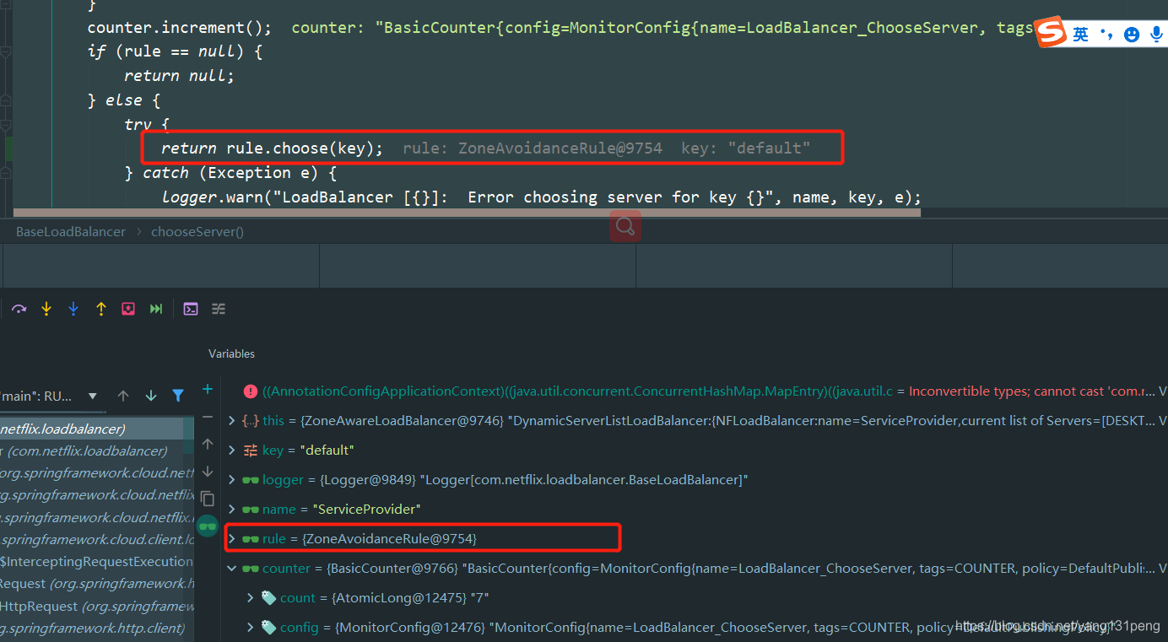Click the blue Force Step Into icon
This screenshot has width=1168, height=642.
tap(73, 308)
